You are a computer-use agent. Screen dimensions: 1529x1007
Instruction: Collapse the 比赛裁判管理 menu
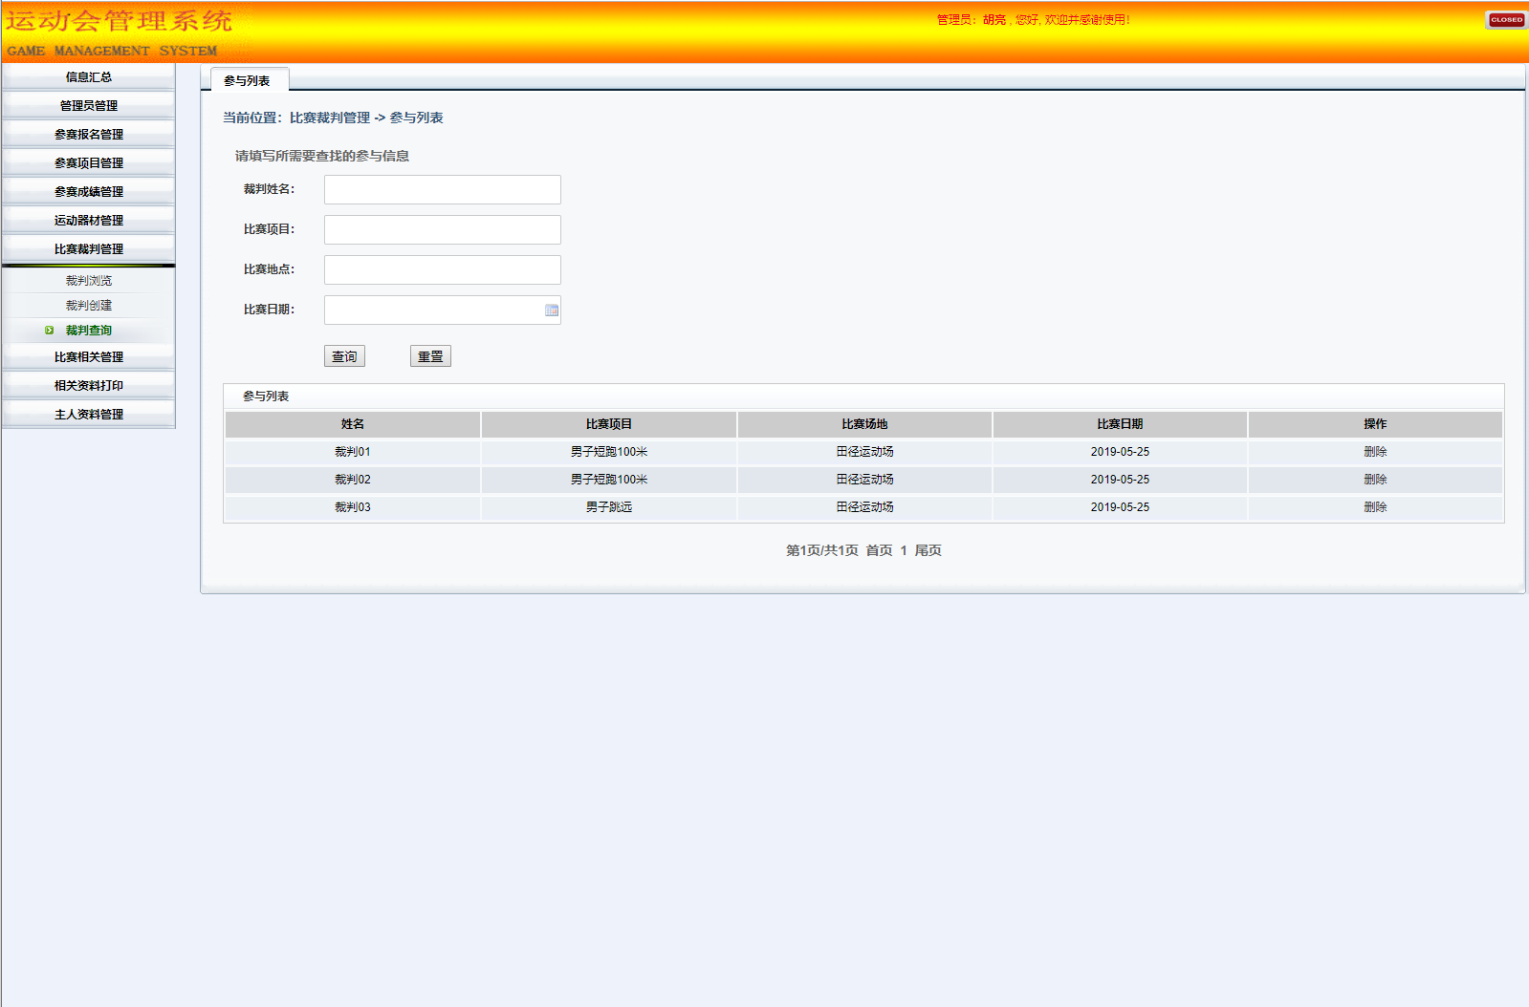pos(88,249)
